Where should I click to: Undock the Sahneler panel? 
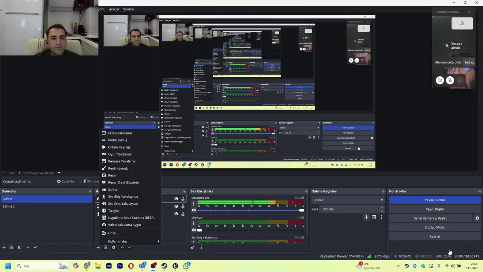tap(90, 191)
